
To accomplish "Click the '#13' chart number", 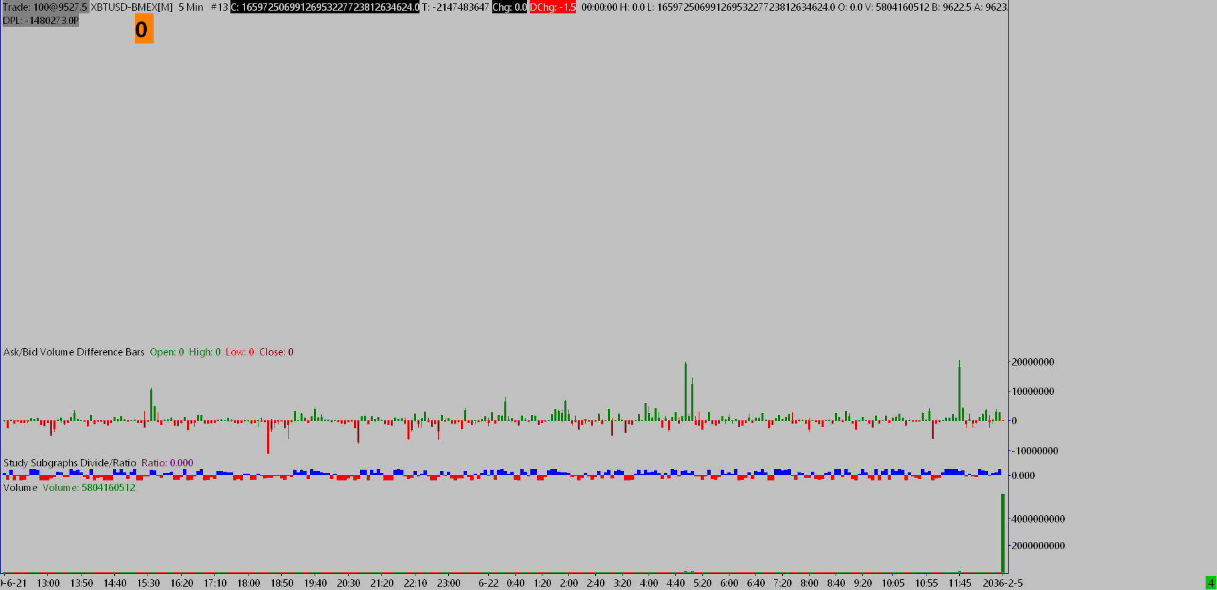I will pyautogui.click(x=219, y=7).
